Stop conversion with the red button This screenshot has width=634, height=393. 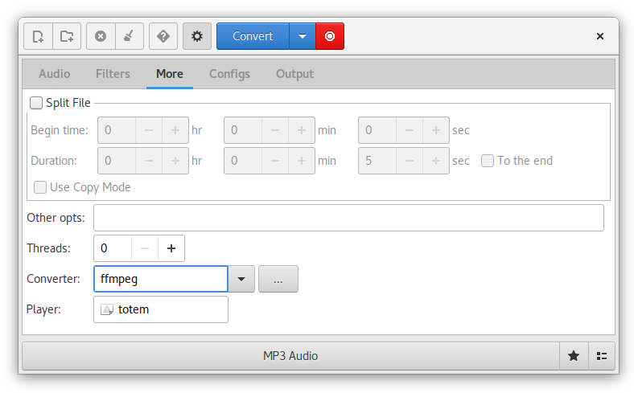pyautogui.click(x=330, y=36)
